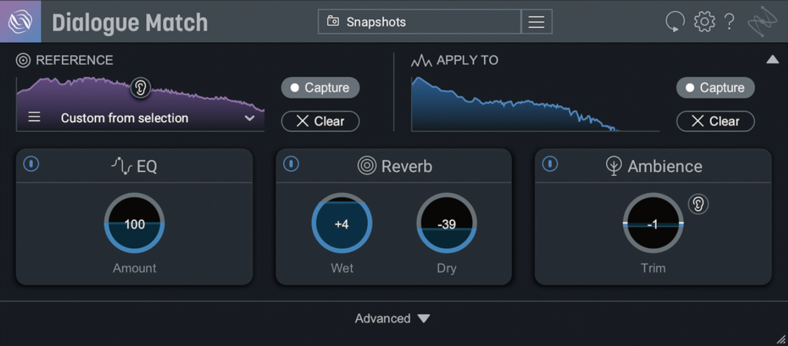788x346 pixels.
Task: Disable the Ambience module power button
Action: tap(550, 164)
